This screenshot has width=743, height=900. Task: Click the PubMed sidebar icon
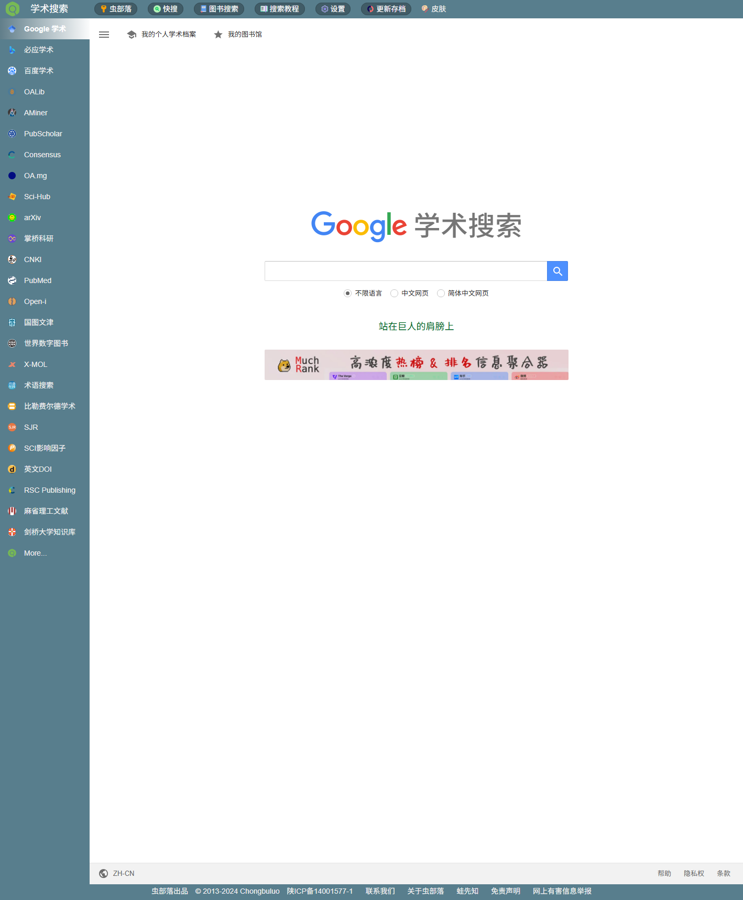click(12, 280)
